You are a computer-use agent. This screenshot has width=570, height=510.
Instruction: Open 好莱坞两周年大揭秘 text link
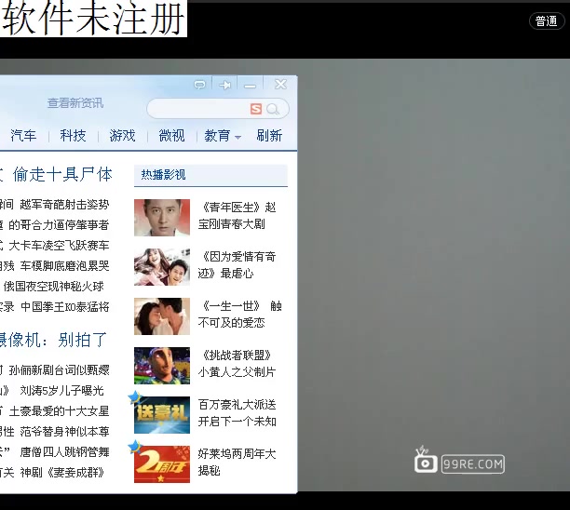tap(237, 462)
